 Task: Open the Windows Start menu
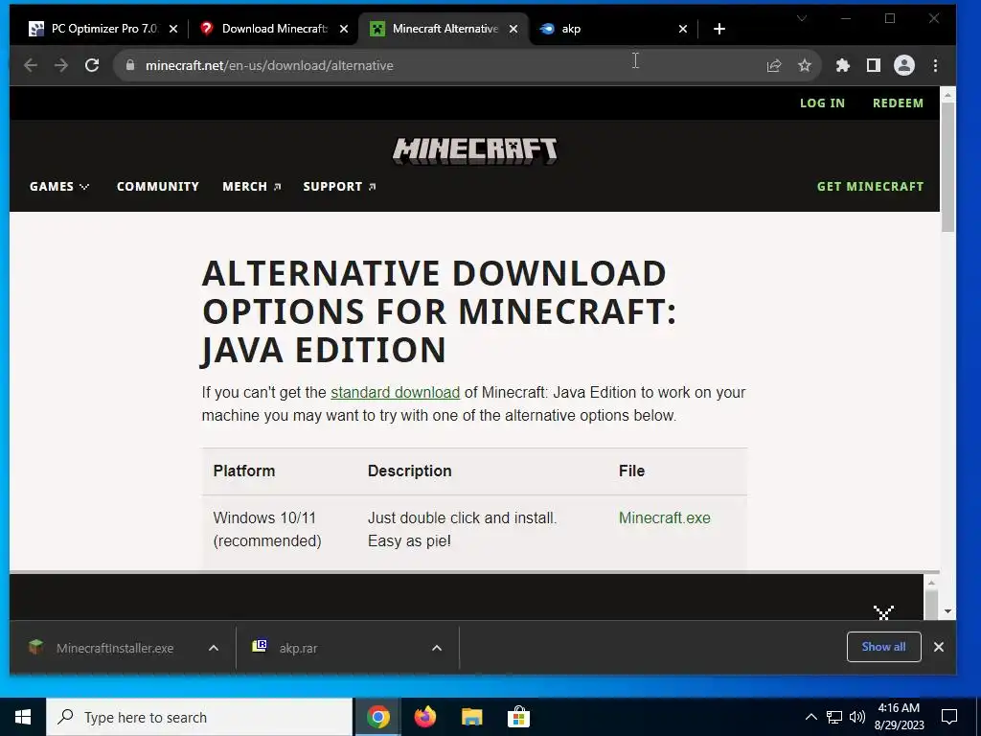click(x=23, y=717)
